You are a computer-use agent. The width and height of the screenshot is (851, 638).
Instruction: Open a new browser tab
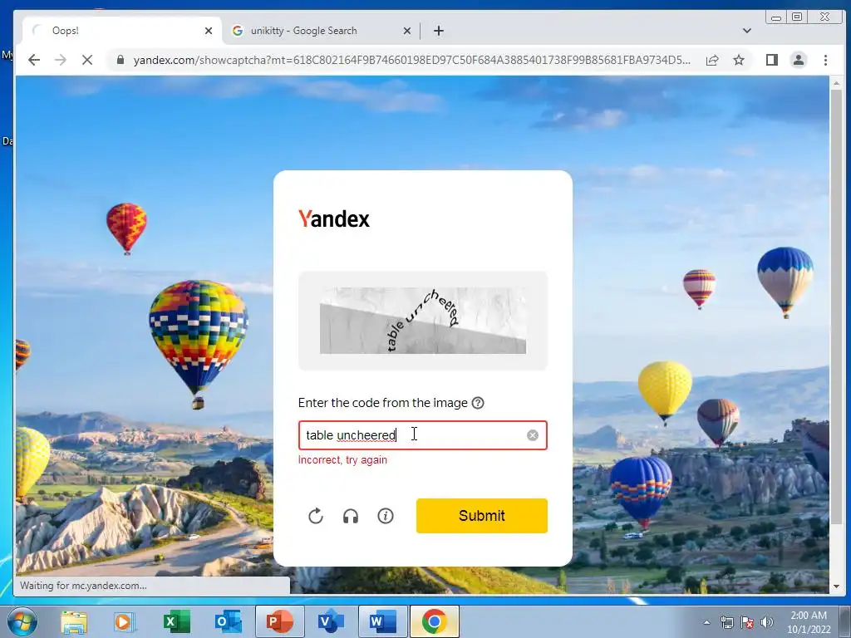pos(439,31)
